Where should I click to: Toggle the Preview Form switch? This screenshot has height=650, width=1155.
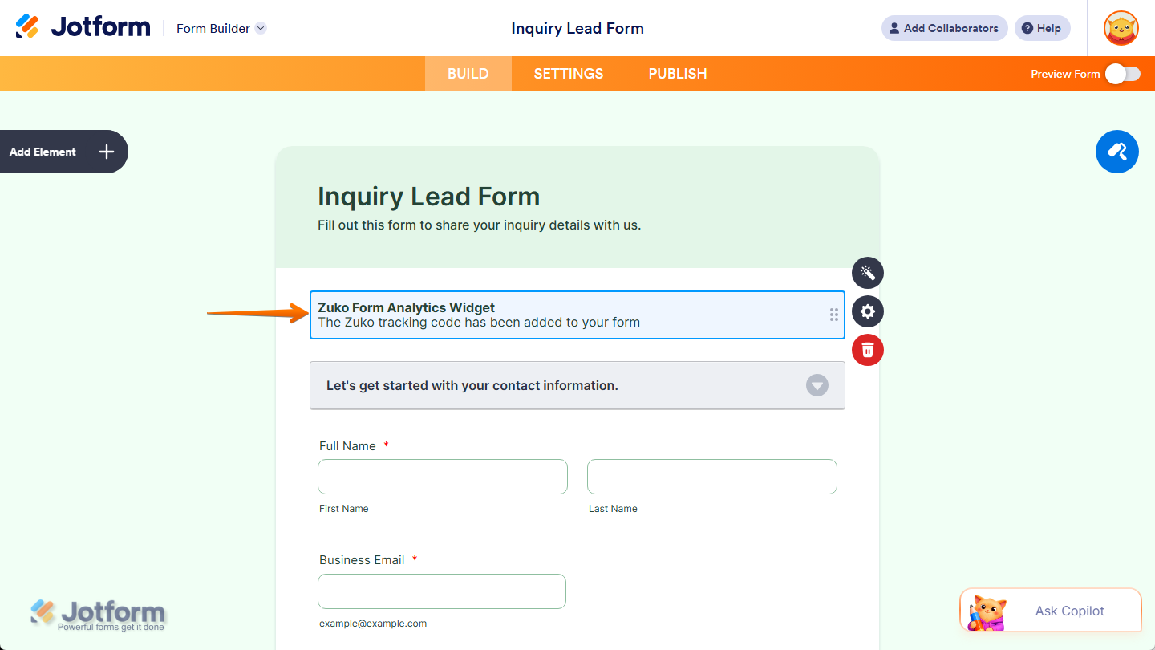pos(1122,73)
